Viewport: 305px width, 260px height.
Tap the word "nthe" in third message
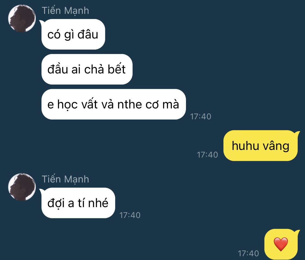click(x=130, y=104)
